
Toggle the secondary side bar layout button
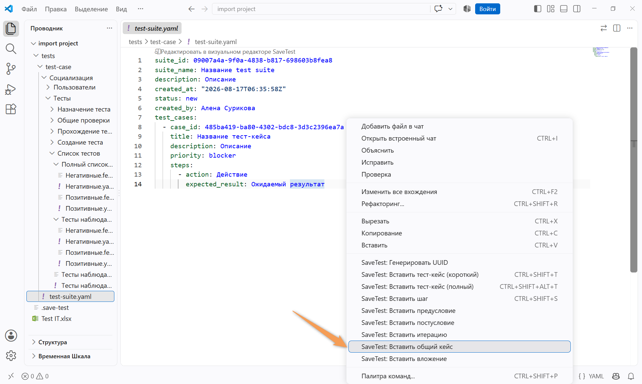click(x=577, y=9)
